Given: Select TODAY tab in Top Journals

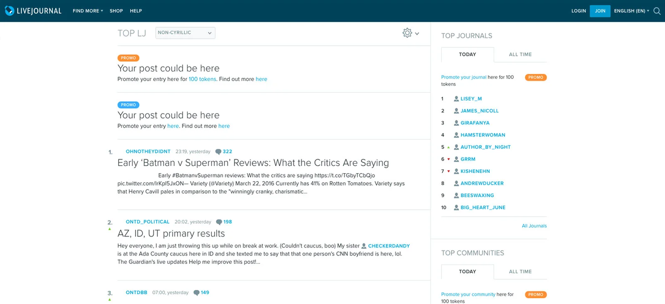Looking at the screenshot, I should (468, 54).
